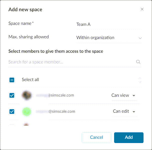
Task: Close the Add new space dialog
Action: (142, 9)
